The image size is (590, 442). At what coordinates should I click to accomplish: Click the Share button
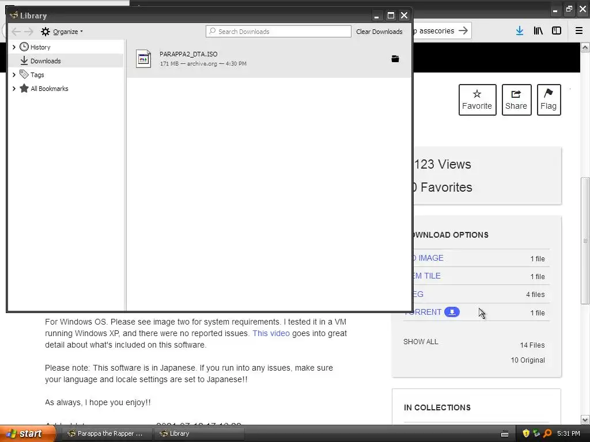(x=516, y=100)
